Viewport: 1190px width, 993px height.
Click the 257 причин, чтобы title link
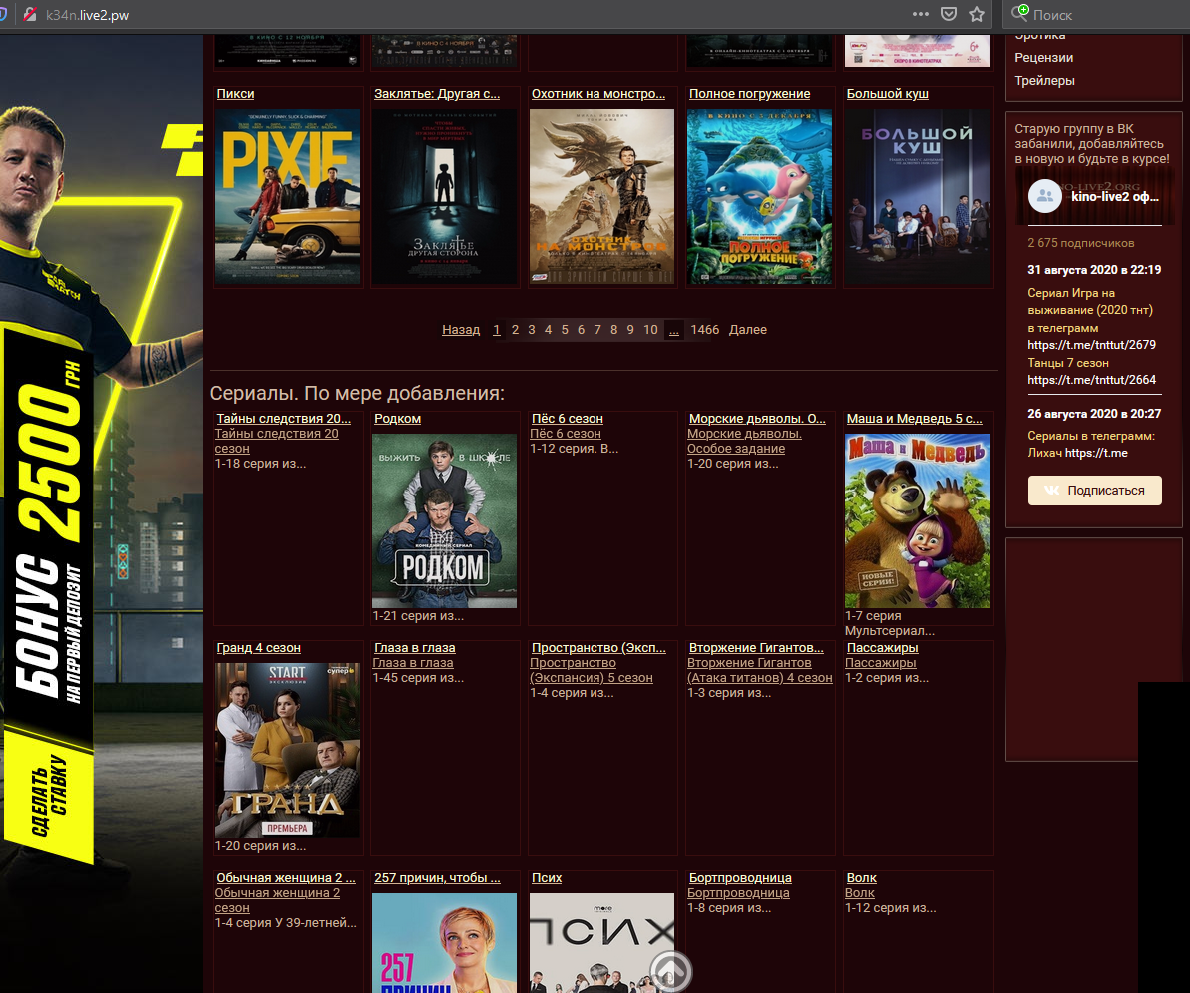pos(438,878)
